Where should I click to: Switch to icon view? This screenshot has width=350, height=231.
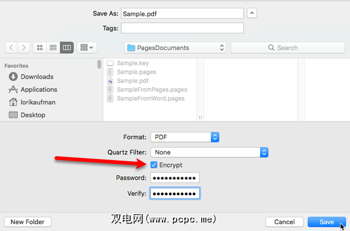pos(40,47)
